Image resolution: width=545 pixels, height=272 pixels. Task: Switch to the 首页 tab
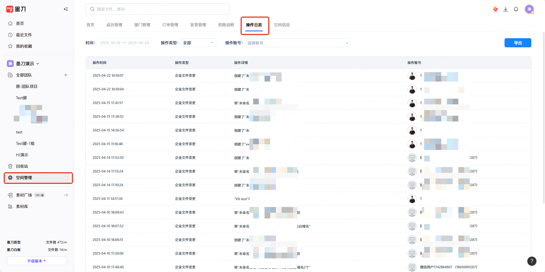(90, 25)
